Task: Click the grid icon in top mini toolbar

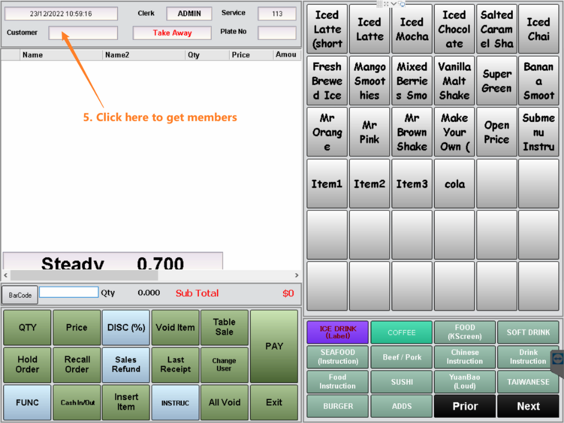Action: (379, 4)
